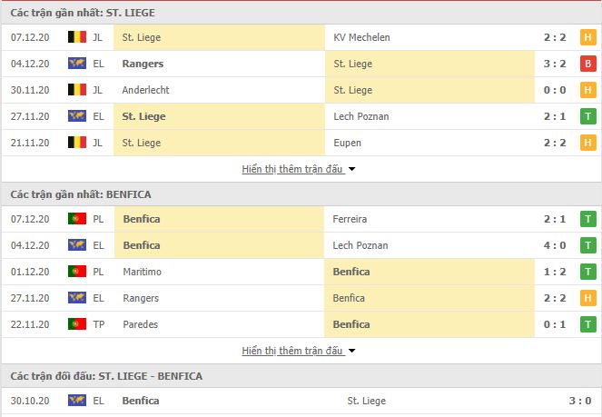Image resolution: width=602 pixels, height=417 pixels.
Task: Open the KV Mechelen team link
Action: (361, 37)
